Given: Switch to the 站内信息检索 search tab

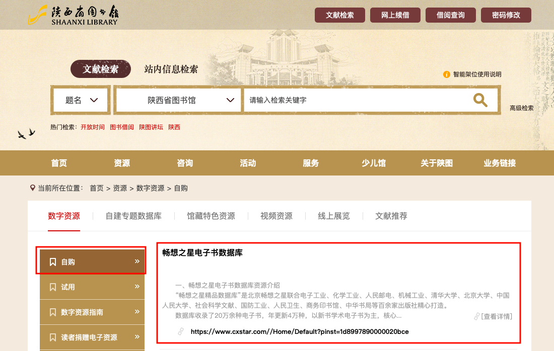Looking at the screenshot, I should pos(171,69).
